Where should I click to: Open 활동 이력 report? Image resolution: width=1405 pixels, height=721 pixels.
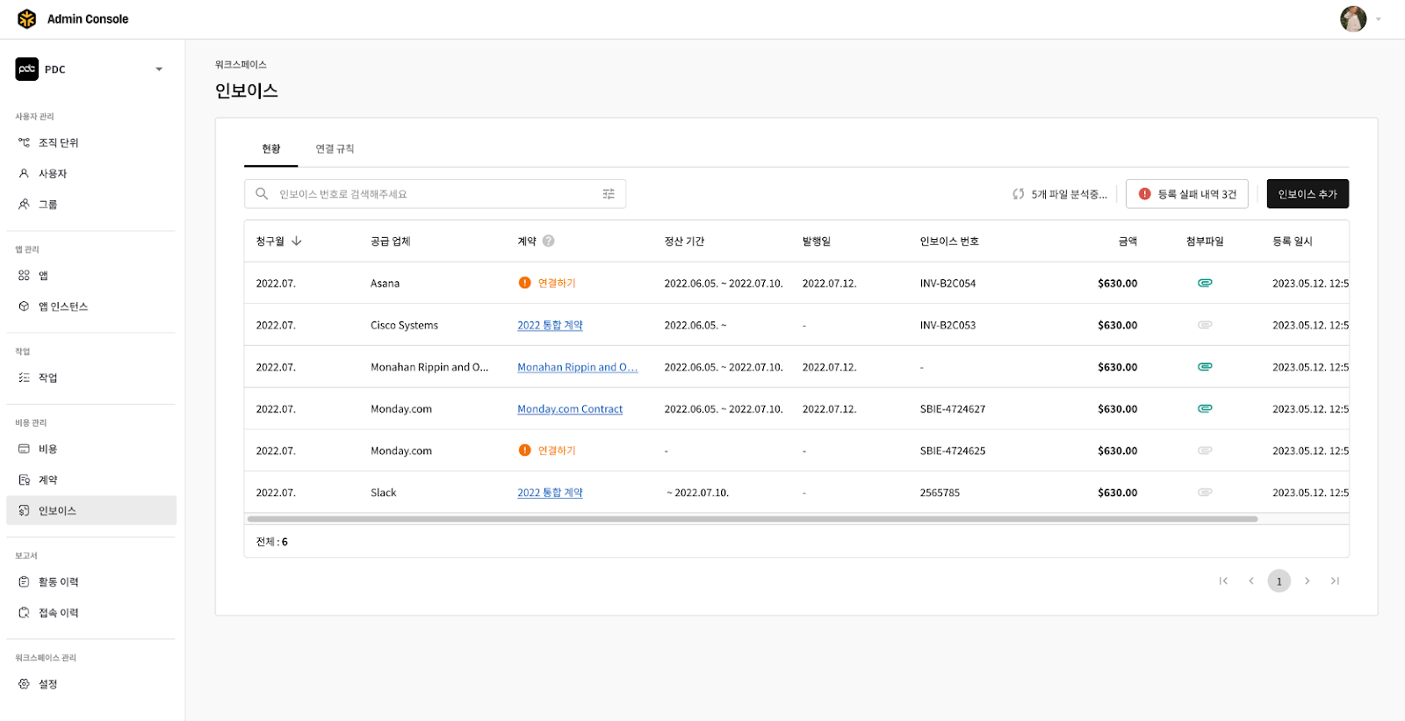click(91, 581)
